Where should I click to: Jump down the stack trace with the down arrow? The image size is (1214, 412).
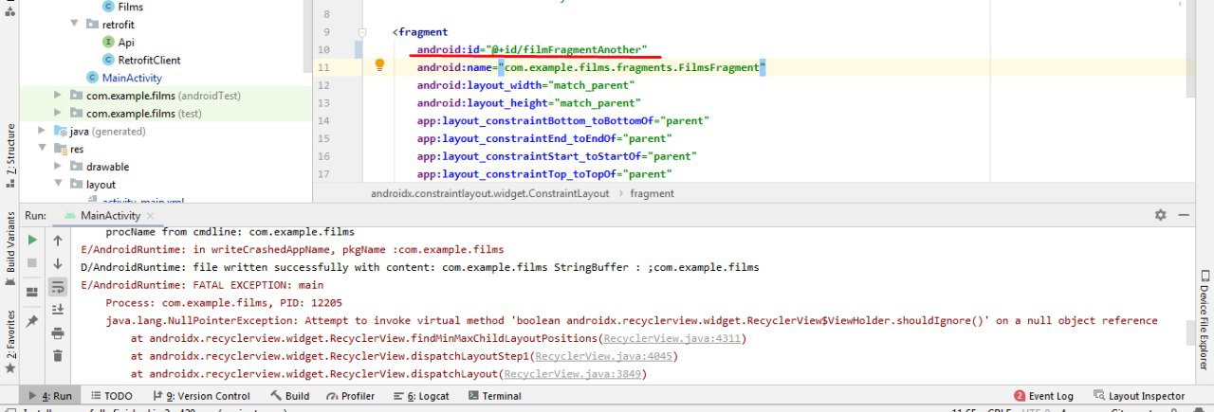click(x=58, y=263)
